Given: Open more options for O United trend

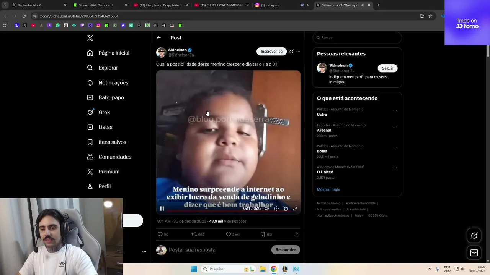Looking at the screenshot, I should click(395, 168).
